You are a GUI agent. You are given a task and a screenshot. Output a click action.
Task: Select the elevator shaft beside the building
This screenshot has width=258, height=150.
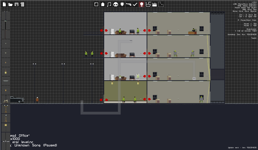217,57
